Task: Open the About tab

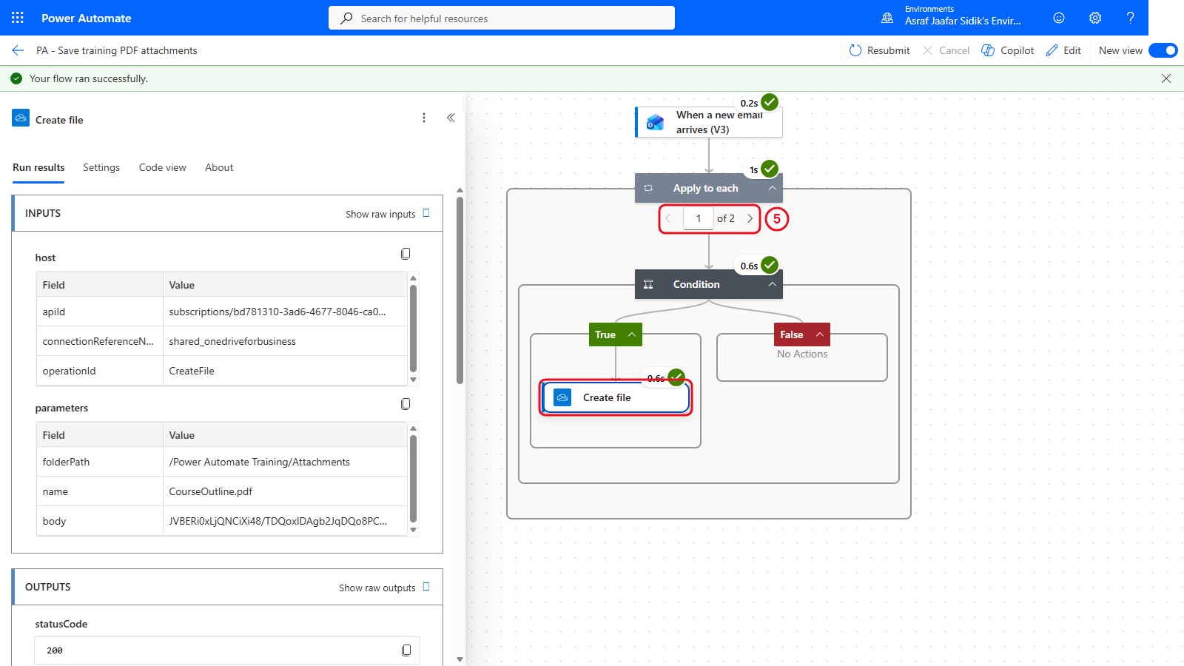Action: 219,167
